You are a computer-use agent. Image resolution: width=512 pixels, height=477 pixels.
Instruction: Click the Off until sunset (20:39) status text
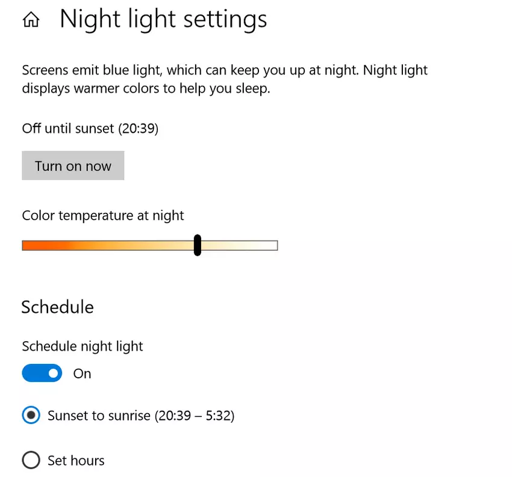coord(90,128)
